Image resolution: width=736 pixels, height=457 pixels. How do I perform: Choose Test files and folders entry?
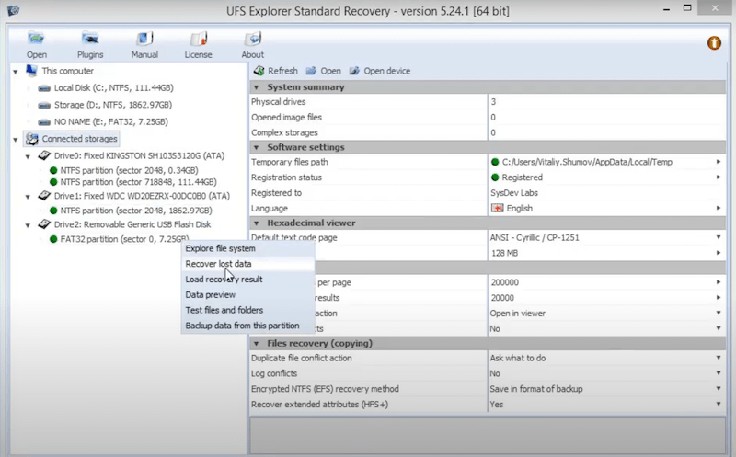(247, 310)
